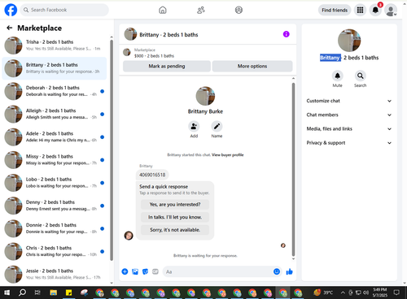Expand the Chat members section
Viewport: 407px width, 299px height.
(x=349, y=115)
